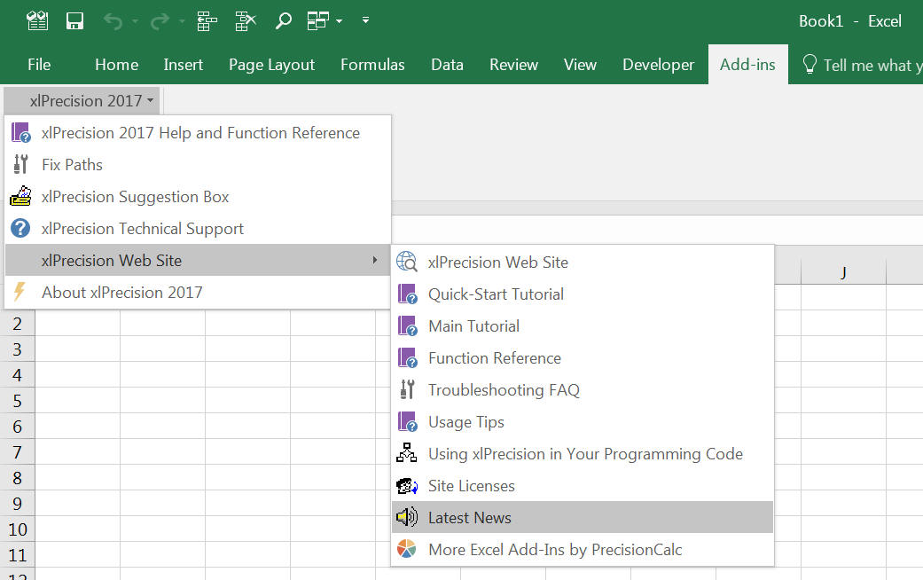The width and height of the screenshot is (923, 580).
Task: Click the Save icon in quick access toolbar
Action: [74, 21]
